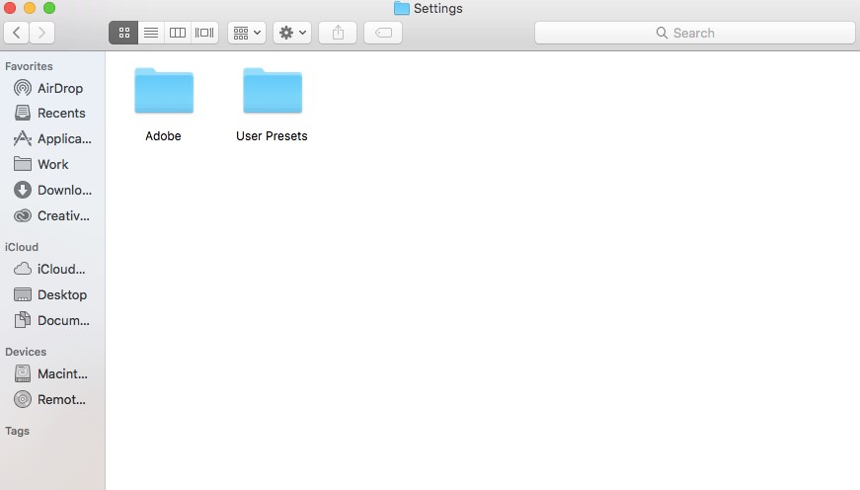
Task: Click the Tags section header
Action: click(x=17, y=431)
